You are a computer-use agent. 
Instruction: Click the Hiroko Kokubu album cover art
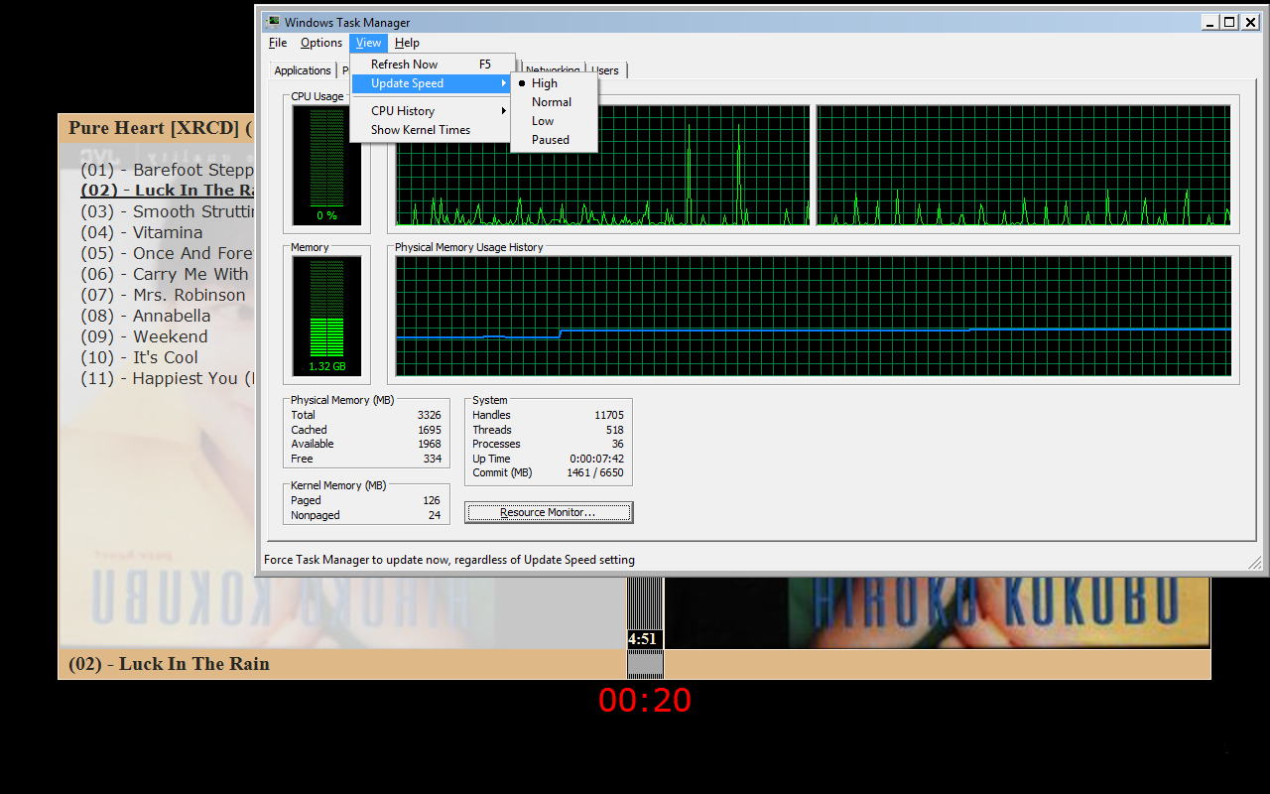coord(938,611)
